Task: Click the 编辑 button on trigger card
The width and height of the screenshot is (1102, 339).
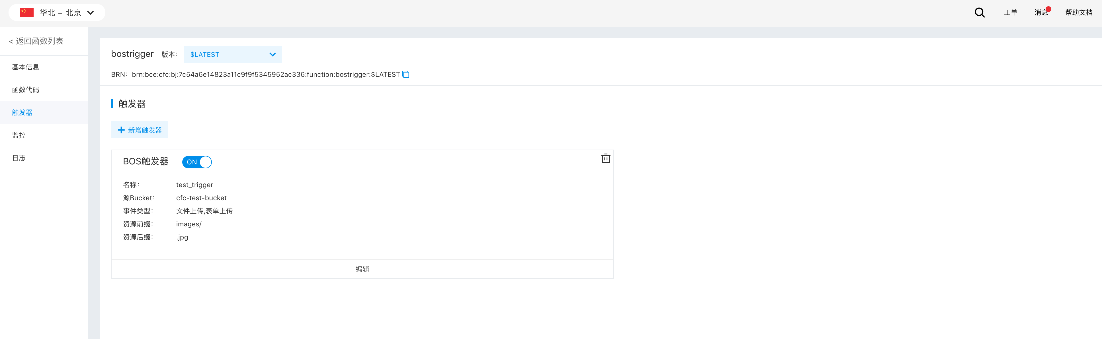Action: click(x=362, y=269)
